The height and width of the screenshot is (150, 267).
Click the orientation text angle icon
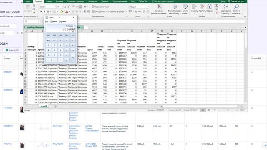(85, 7)
